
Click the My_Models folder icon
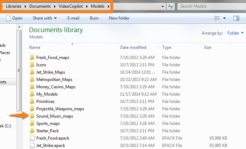click(x=32, y=94)
